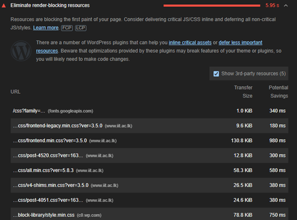The width and height of the screenshot is (297, 220).
Task: Click the Transfer Size column header
Action: coord(243,91)
